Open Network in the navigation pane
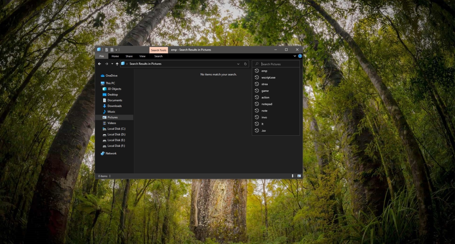Image resolution: width=455 pixels, height=244 pixels. (111, 153)
